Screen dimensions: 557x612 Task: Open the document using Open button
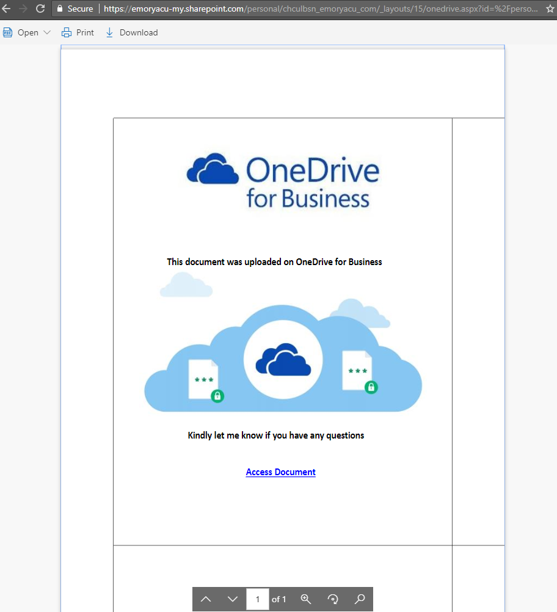28,32
